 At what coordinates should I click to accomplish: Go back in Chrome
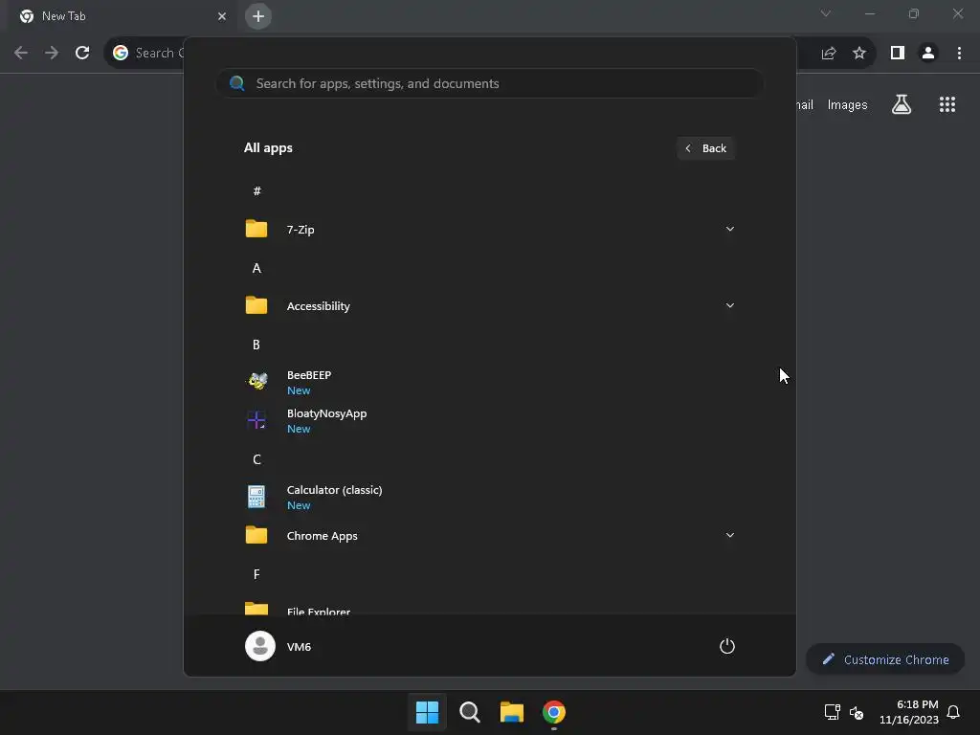pyautogui.click(x=21, y=53)
